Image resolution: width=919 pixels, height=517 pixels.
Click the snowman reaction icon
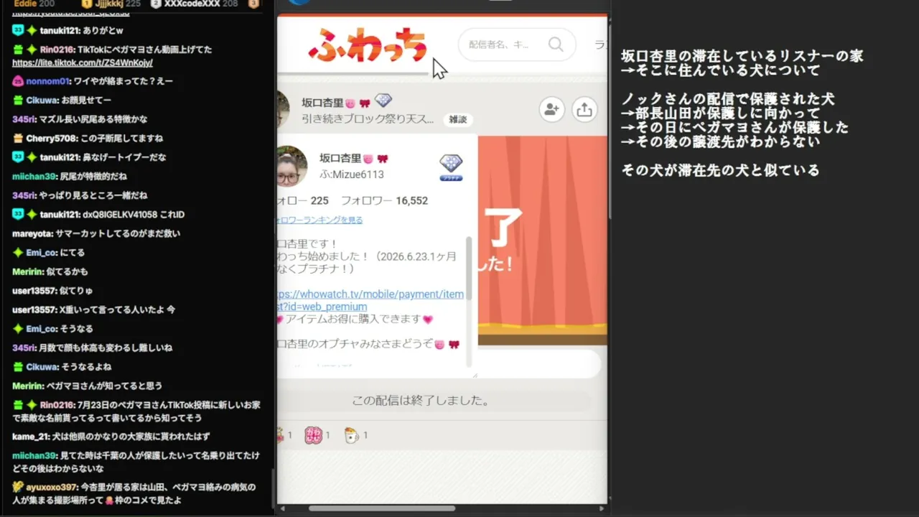pos(350,435)
